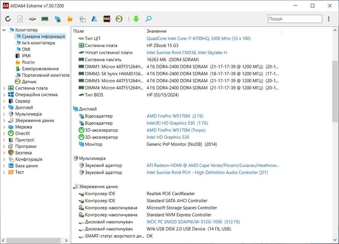Select the Generic PnP Monitor value
The width and height of the screenshot is (339, 244).
(x=182, y=144)
